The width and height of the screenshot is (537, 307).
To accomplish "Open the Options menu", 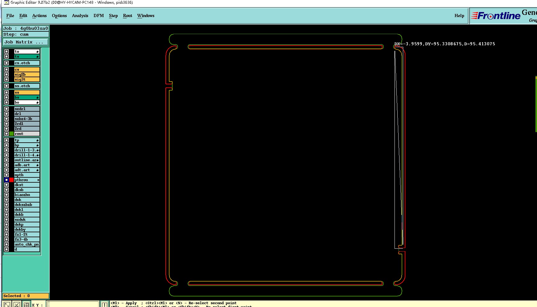I will click(x=59, y=16).
